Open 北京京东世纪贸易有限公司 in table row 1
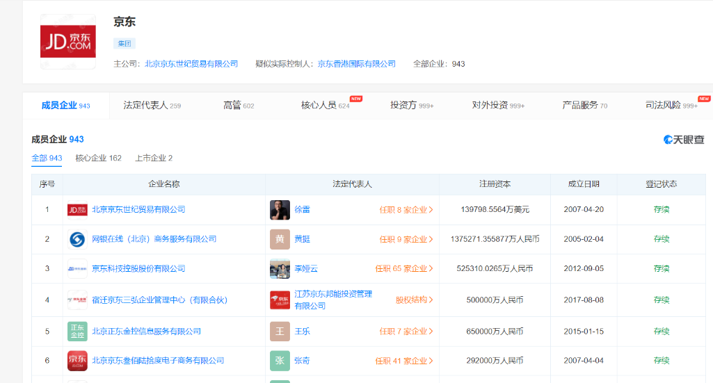 point(138,209)
